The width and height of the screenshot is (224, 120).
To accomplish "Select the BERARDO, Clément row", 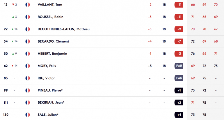I will coord(112,41).
